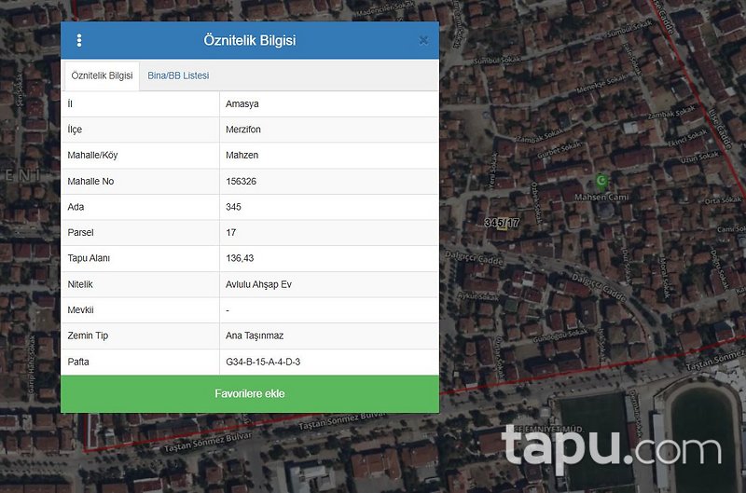Select the 345/17 parcel label on map
Screen dimensions: 746x493
[x=502, y=223]
